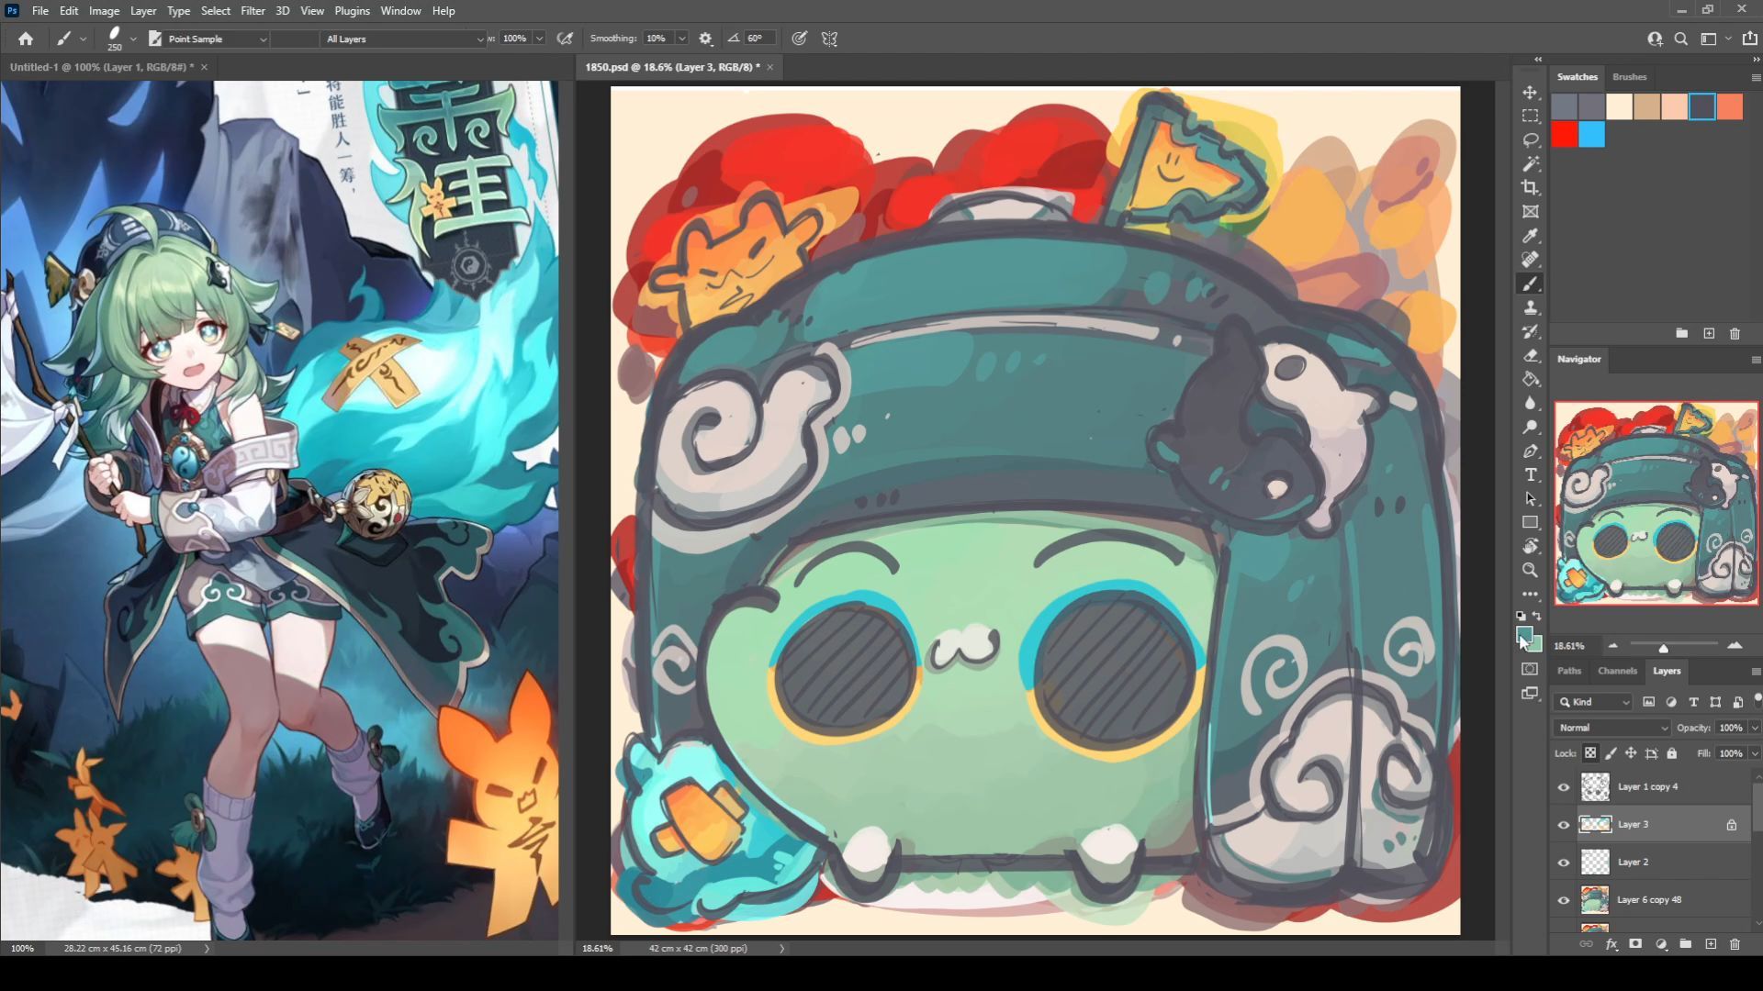
Task: Select the Brush tool in toolbar
Action: point(1530,284)
